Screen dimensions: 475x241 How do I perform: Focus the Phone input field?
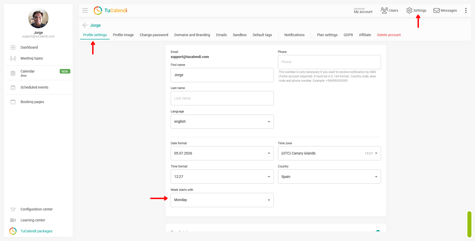coord(329,62)
